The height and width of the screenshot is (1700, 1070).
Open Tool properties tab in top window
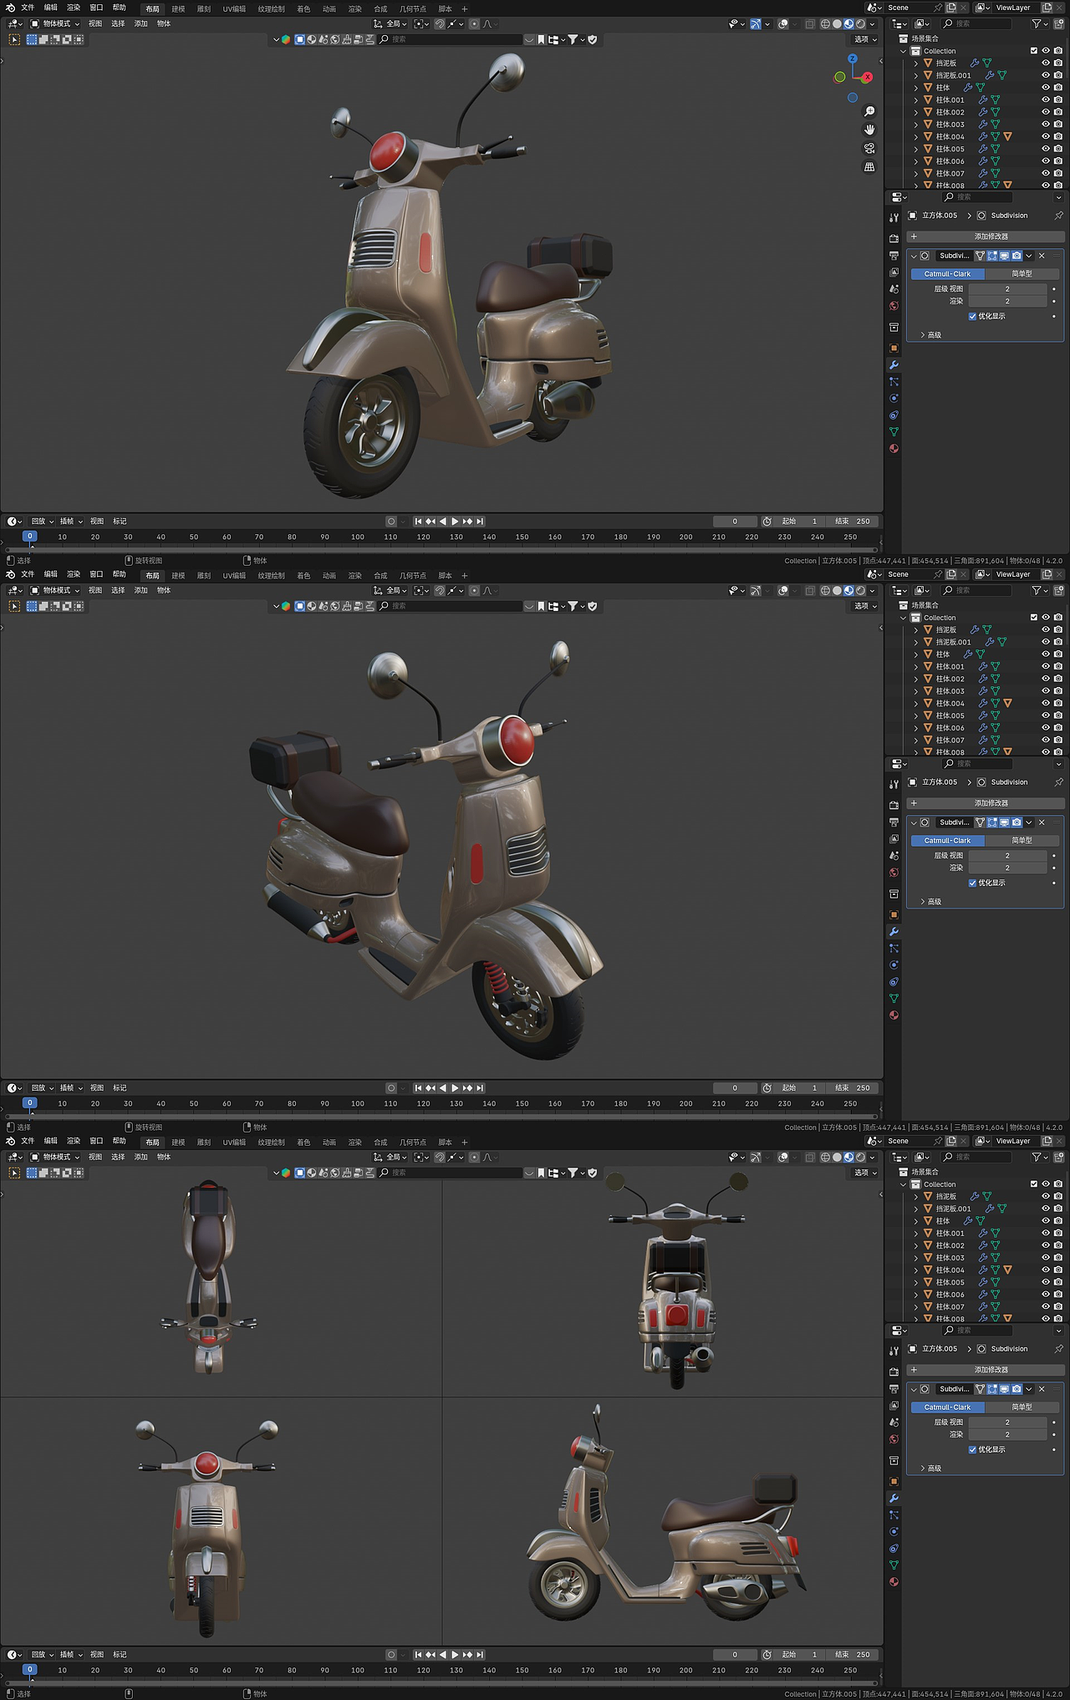pos(894,217)
